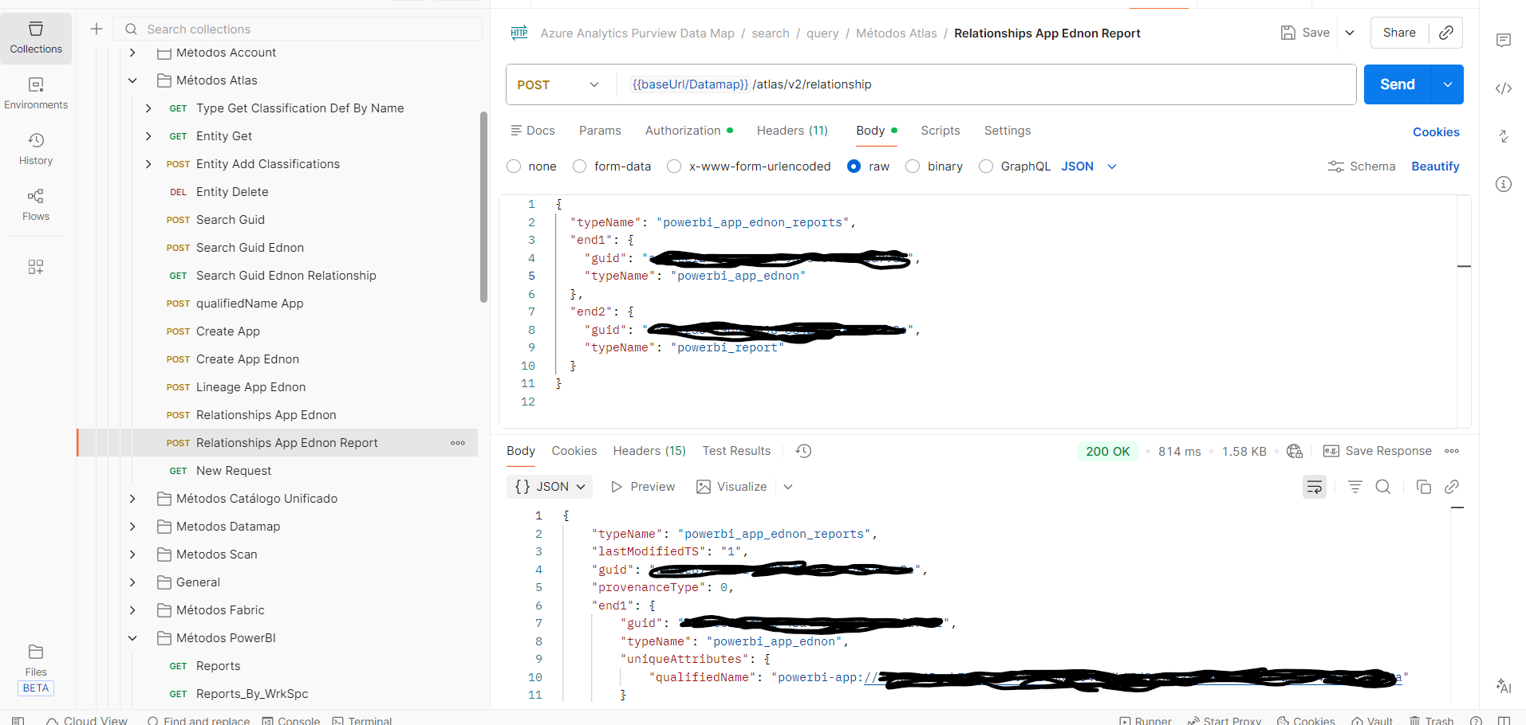Copy the response body to the clipboard

coord(1424,487)
